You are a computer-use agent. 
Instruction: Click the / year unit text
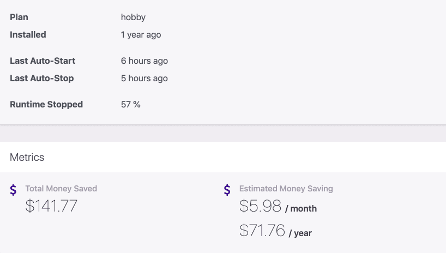tap(300, 233)
